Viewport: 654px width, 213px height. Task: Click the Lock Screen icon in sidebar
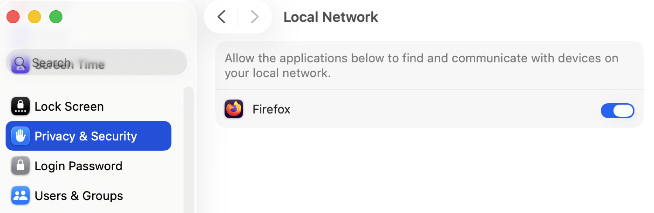[x=20, y=106]
